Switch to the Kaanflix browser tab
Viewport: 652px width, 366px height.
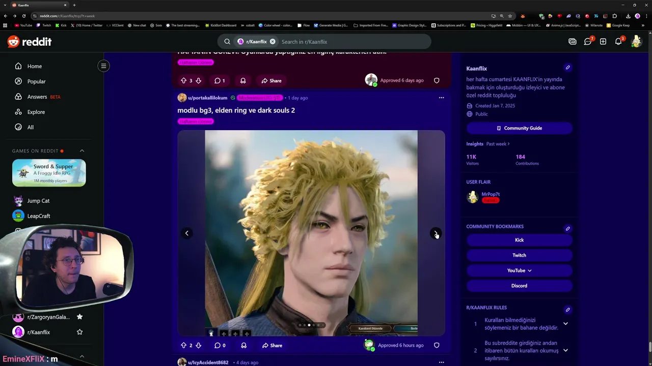[x=37, y=5]
